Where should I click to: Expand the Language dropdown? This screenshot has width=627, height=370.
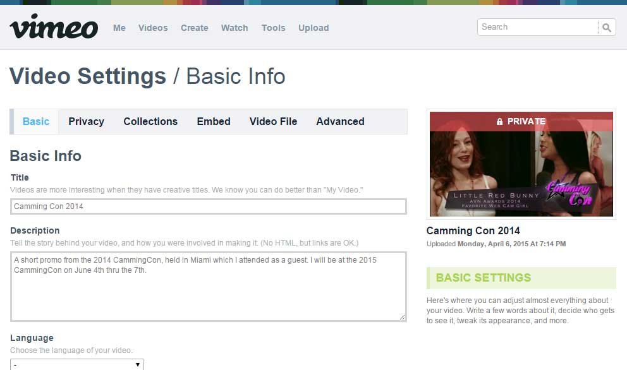[77, 364]
